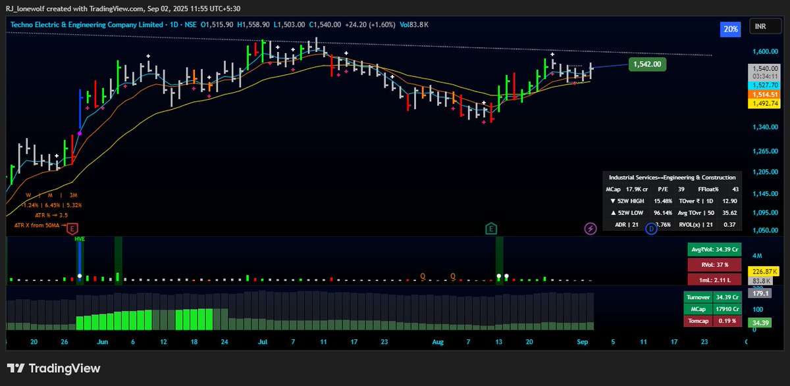Click the 1,340.00 price scale value

(765, 127)
